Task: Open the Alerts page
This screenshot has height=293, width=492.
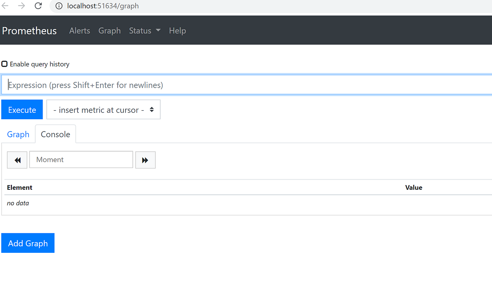Action: point(80,30)
